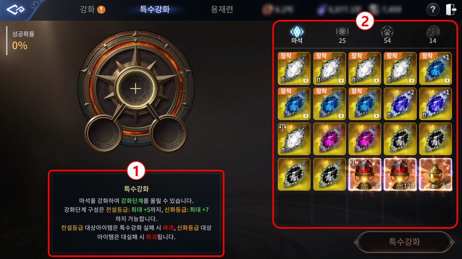Image resolution: width=462 pixels, height=259 pixels.
Task: Click the right empty material slot on dial
Action: point(168,133)
